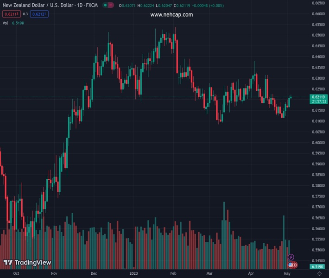
Task: Select the Vol indicator legend label
Action: click(x=6, y=23)
